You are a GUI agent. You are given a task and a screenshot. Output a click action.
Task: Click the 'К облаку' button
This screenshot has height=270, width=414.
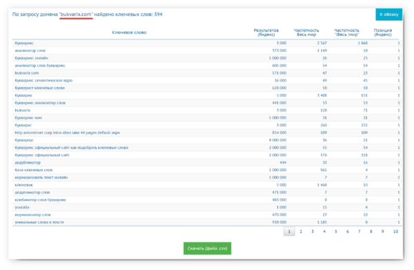[388, 15]
